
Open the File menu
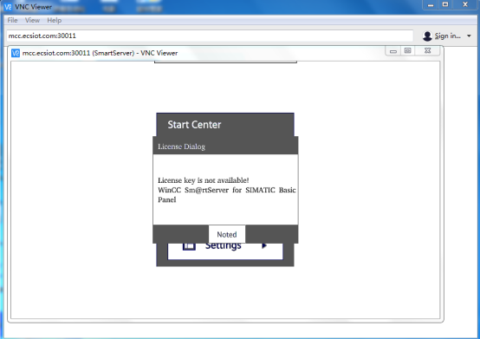coord(12,20)
